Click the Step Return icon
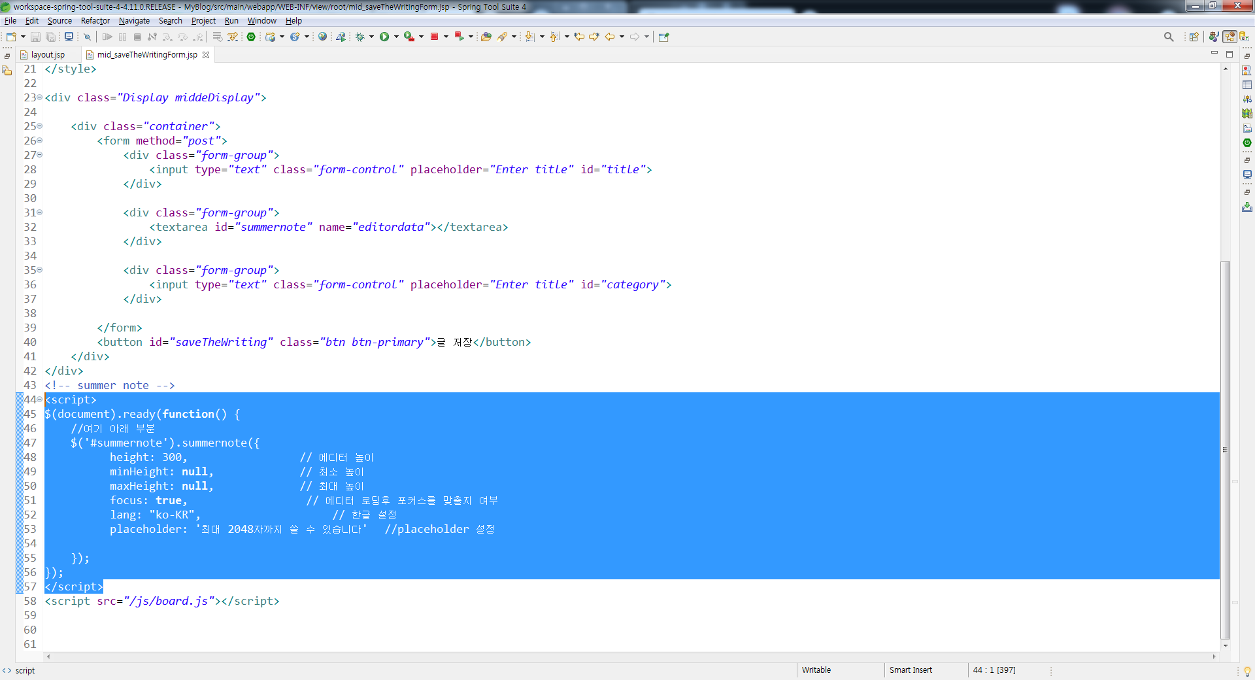1255x680 pixels. 198,37
